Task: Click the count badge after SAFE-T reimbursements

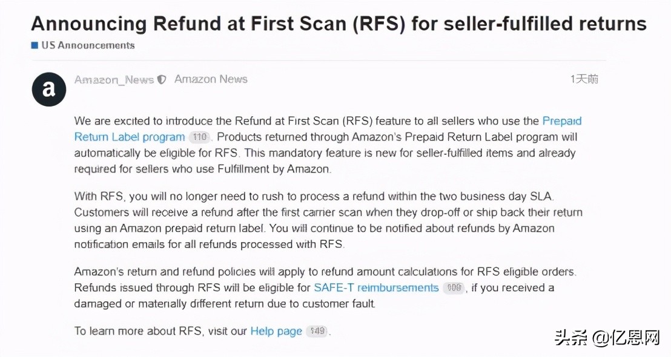Action: [453, 288]
